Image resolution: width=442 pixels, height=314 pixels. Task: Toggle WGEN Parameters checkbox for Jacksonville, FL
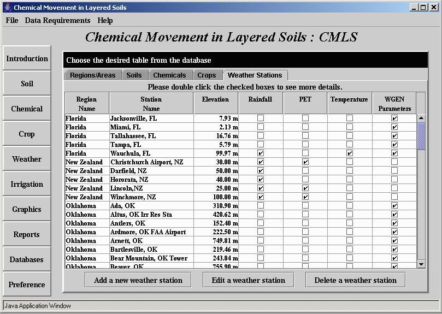point(394,118)
